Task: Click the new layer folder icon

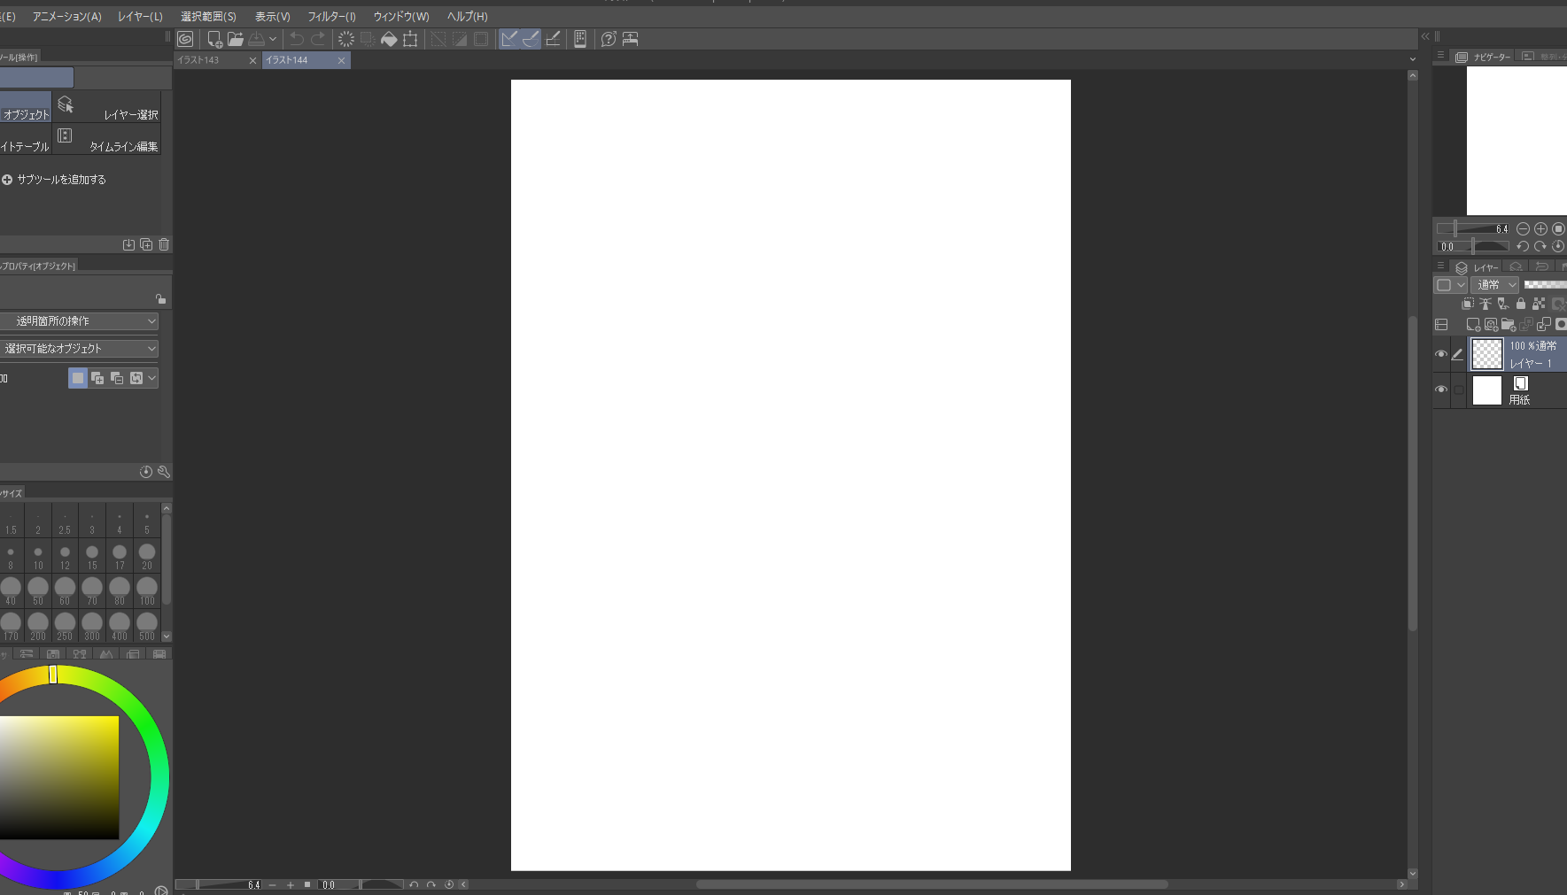Action: click(x=1508, y=325)
